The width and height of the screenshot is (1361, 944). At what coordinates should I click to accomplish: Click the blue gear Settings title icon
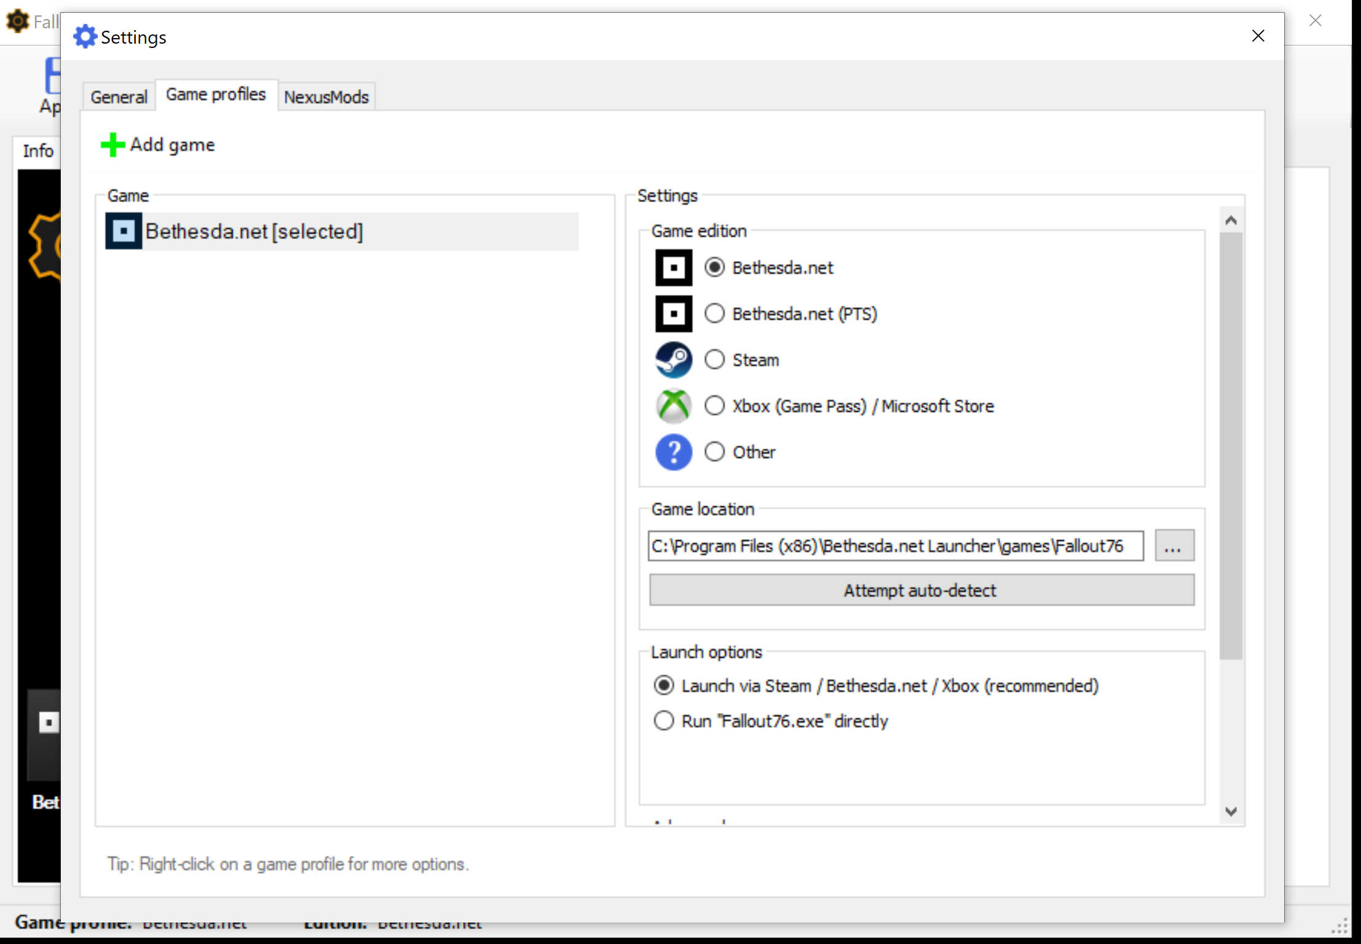(85, 37)
